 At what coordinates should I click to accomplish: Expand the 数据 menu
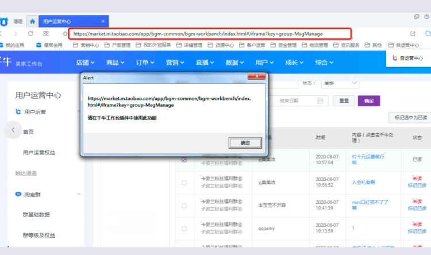[x=234, y=63]
